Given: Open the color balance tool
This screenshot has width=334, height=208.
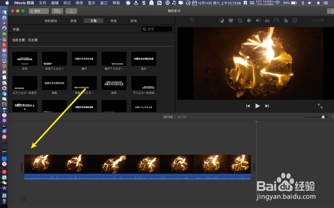Looking at the screenshot, I should [x=221, y=20].
